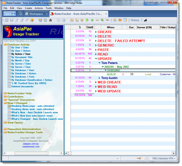This screenshot has height=166, width=182.
Task: Collapse the 2002/05 ~ May 2002 twistie
Action: 103,67
